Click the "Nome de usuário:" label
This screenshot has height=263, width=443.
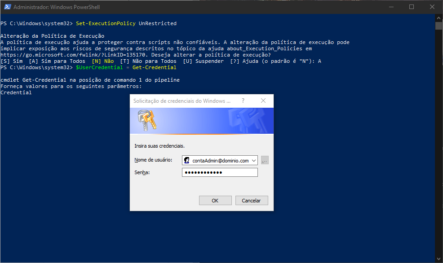(x=153, y=160)
